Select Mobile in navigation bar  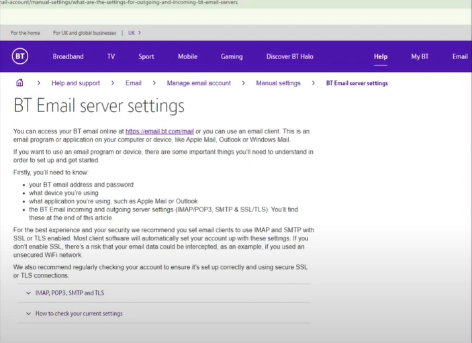[187, 56]
